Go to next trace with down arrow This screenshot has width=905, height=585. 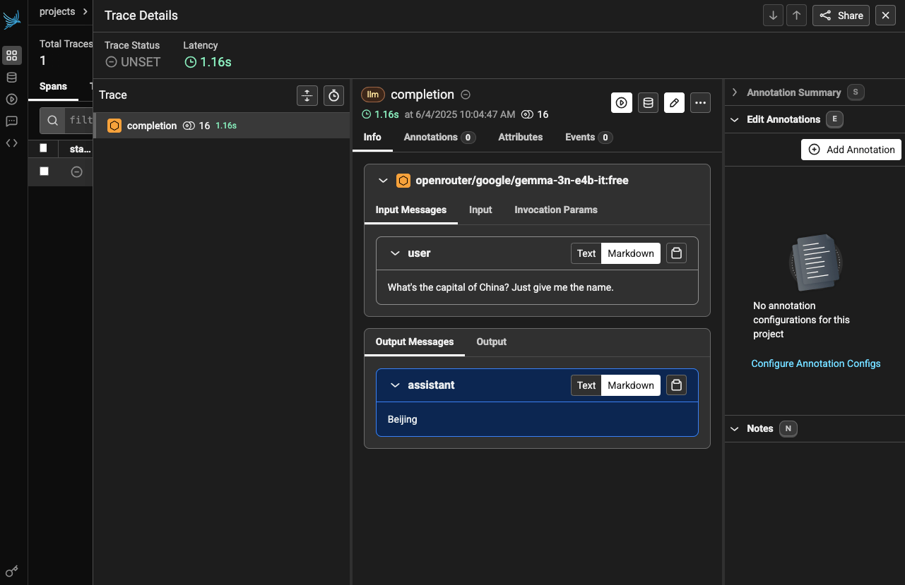[x=773, y=16]
